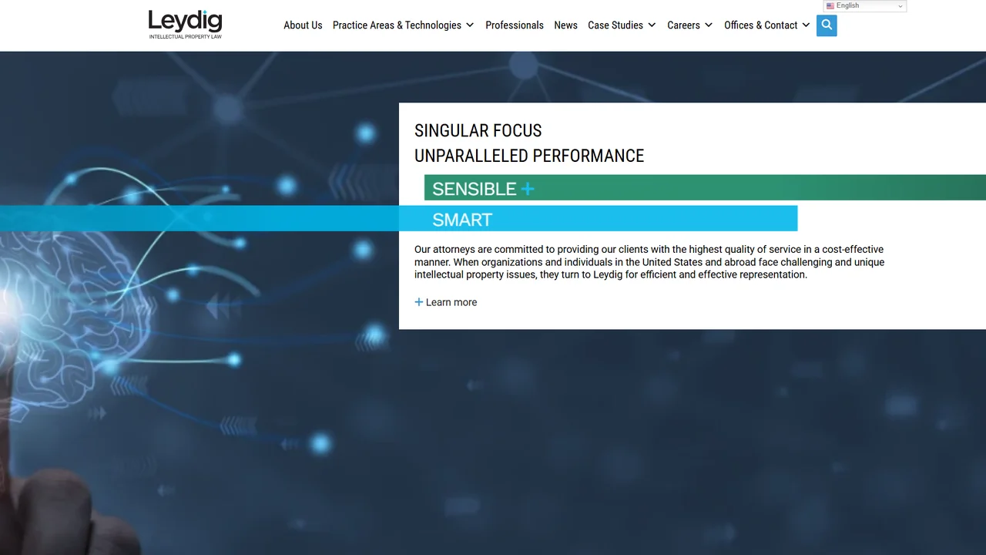The width and height of the screenshot is (986, 555).
Task: Open the News menu item
Action: pos(565,25)
